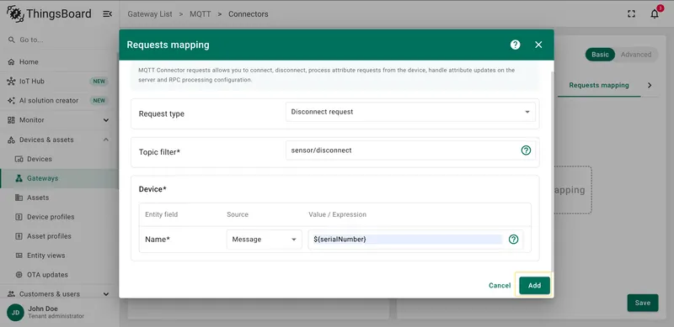Image resolution: width=674 pixels, height=327 pixels.
Task: Click the OTA updates icon
Action: click(x=19, y=275)
